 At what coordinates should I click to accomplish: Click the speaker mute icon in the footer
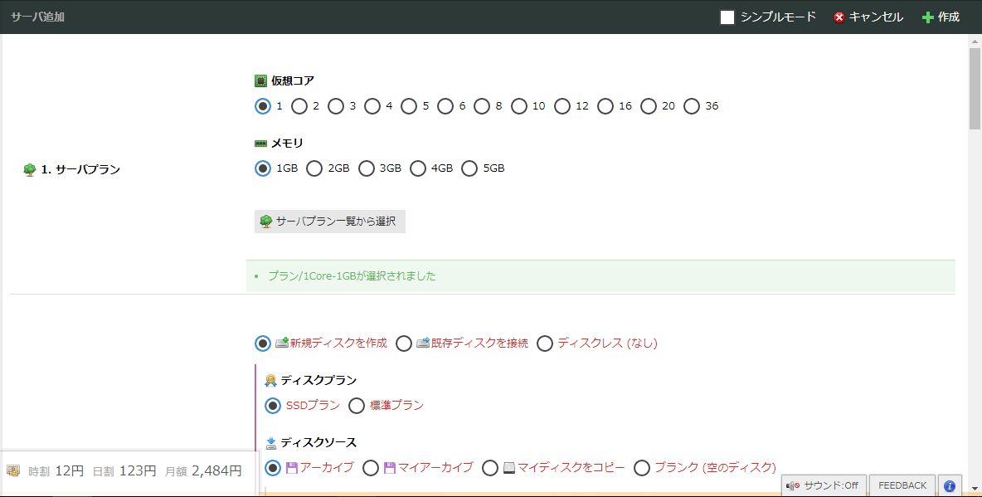[792, 485]
